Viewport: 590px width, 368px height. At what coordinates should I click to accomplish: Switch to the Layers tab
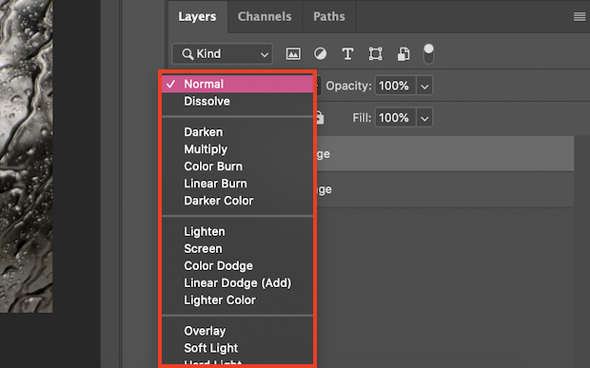[198, 16]
